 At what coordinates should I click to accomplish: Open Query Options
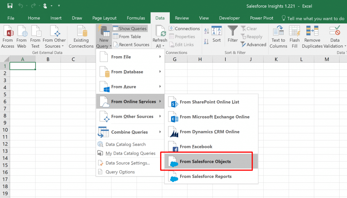pos(130,172)
